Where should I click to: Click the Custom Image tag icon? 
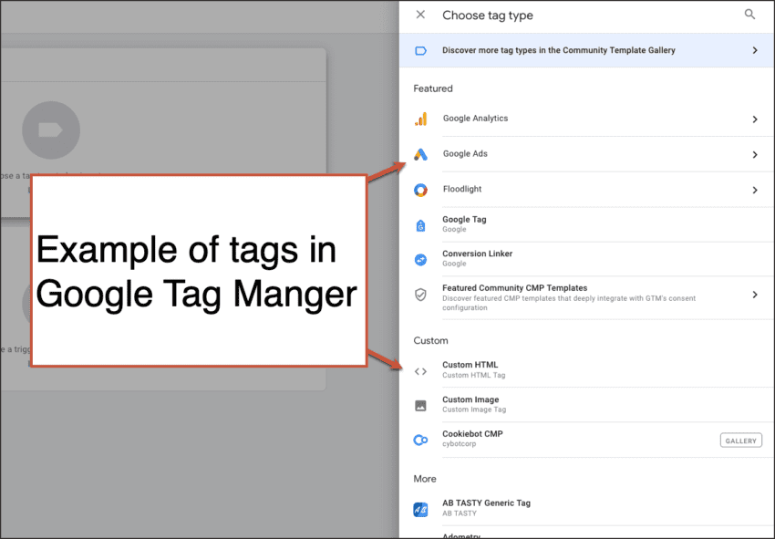tap(420, 405)
